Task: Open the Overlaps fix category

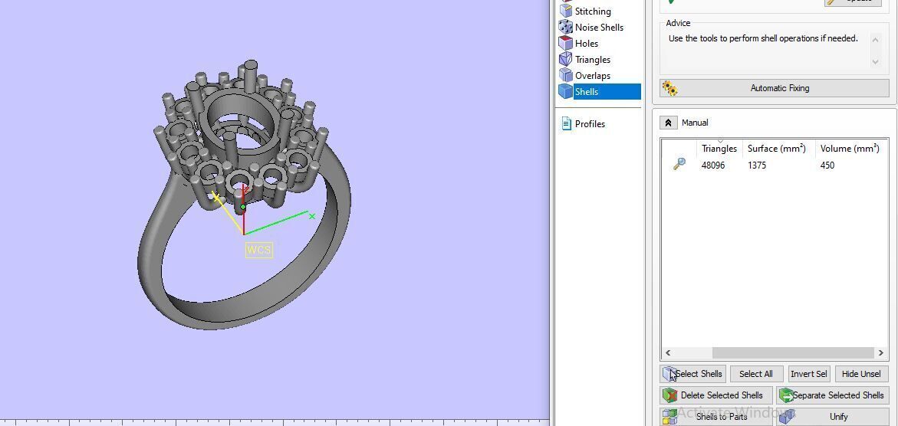Action: (x=592, y=76)
